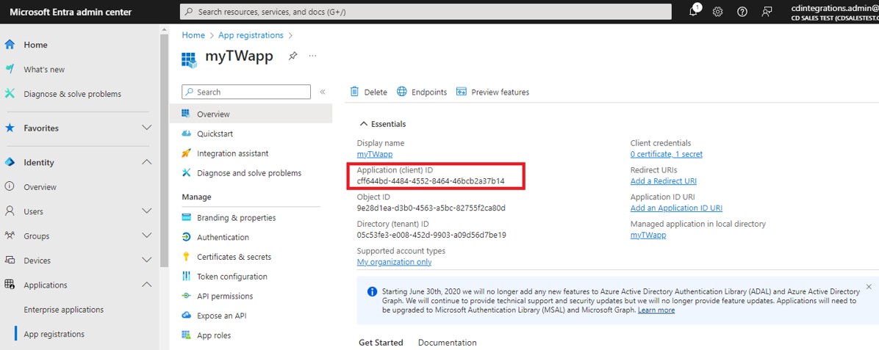The image size is (879, 350).
Task: Click the Home house icon in sidebar
Action: click(x=10, y=45)
